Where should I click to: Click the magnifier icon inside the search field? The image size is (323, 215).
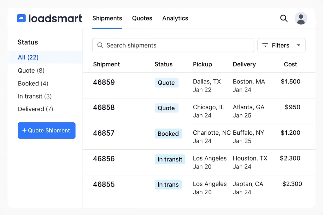click(x=100, y=45)
